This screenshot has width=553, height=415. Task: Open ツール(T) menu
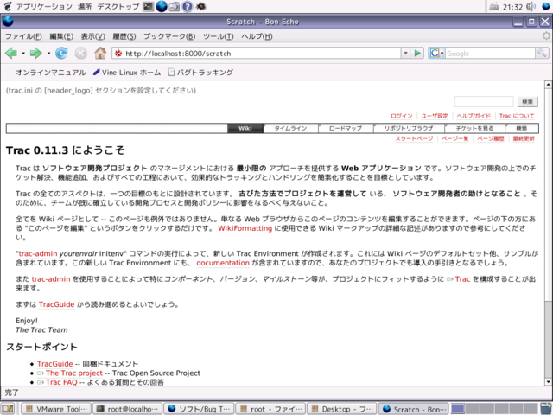219,36
